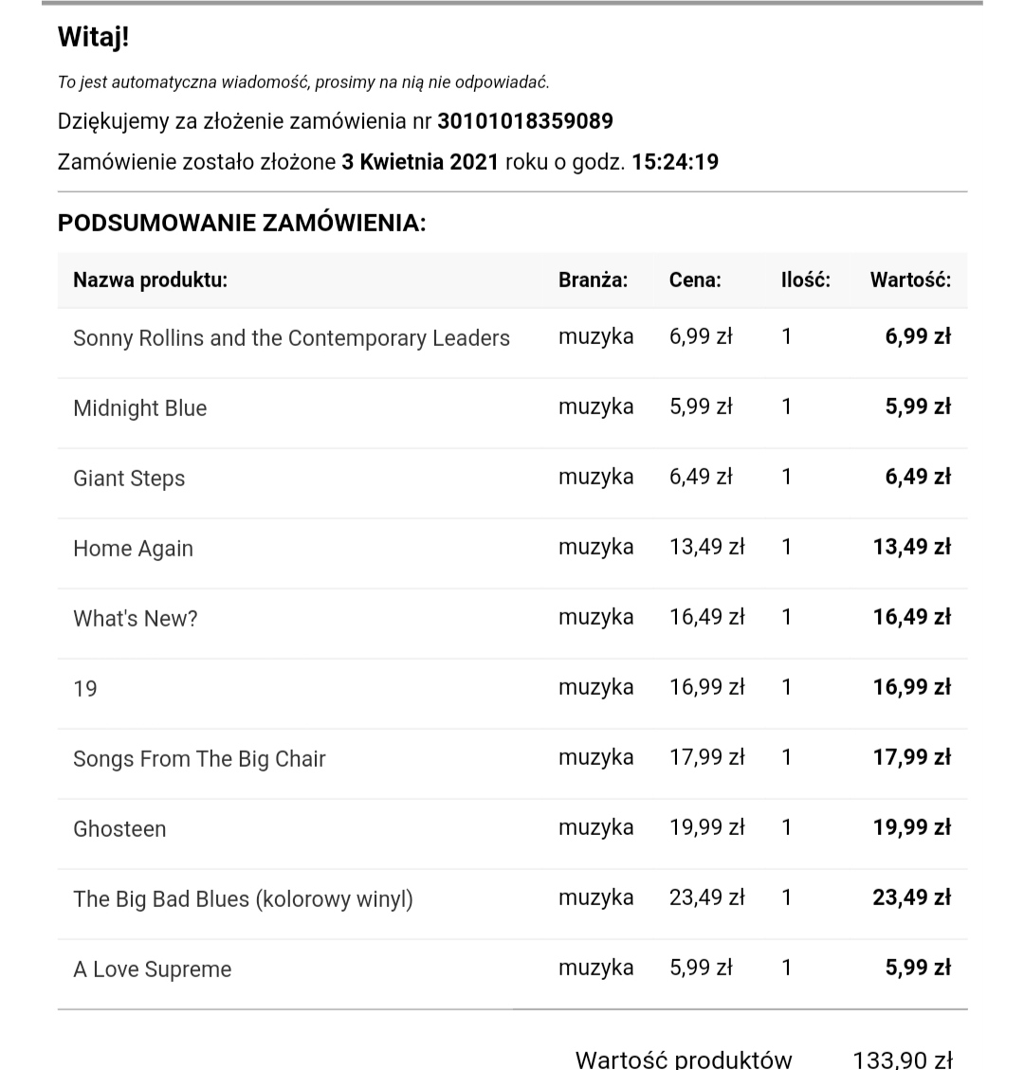Image resolution: width=1024 pixels, height=1070 pixels.
Task: Click order number 30101018359089
Action: tap(525, 121)
